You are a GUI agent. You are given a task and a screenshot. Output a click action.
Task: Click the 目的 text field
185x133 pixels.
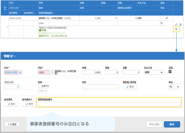[100, 87]
